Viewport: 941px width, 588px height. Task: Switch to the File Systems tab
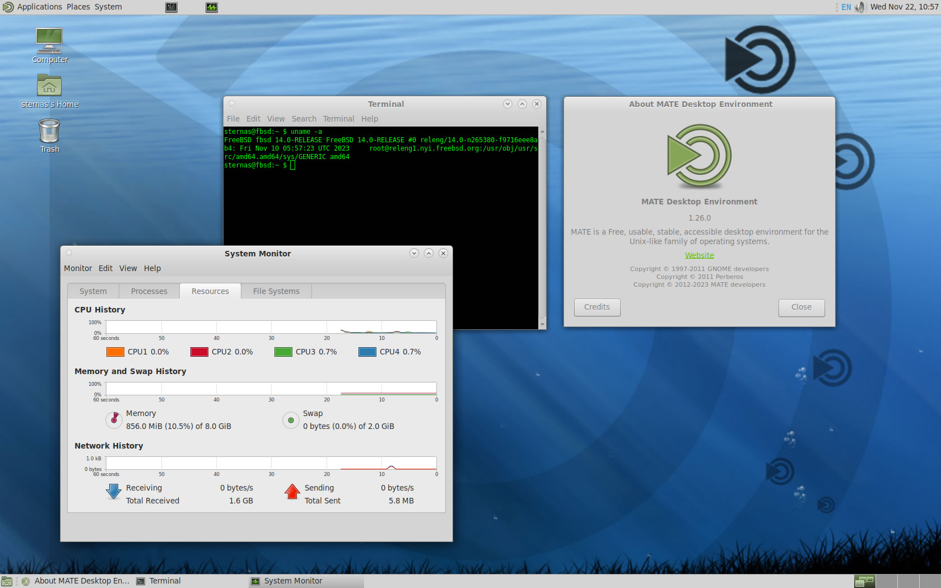pyautogui.click(x=276, y=291)
